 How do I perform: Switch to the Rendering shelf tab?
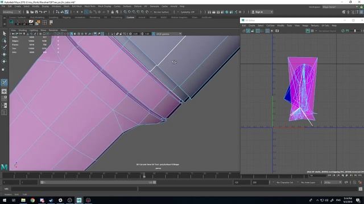click(x=95, y=18)
